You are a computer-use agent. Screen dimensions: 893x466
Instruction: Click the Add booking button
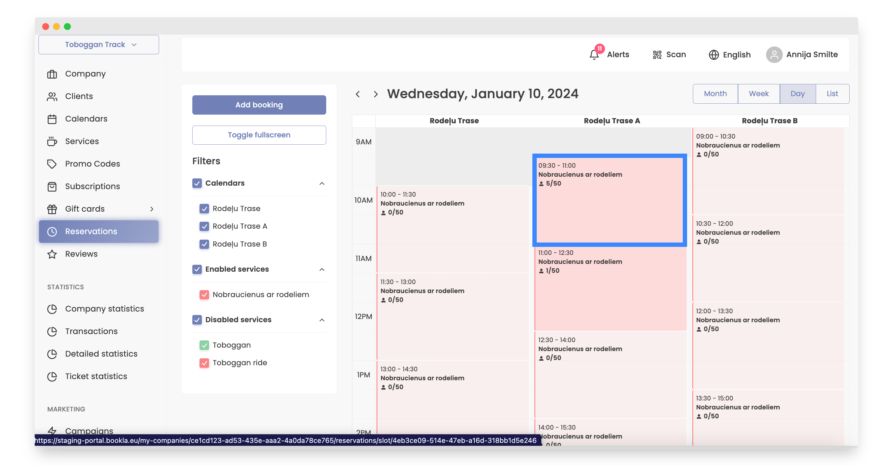[259, 105]
